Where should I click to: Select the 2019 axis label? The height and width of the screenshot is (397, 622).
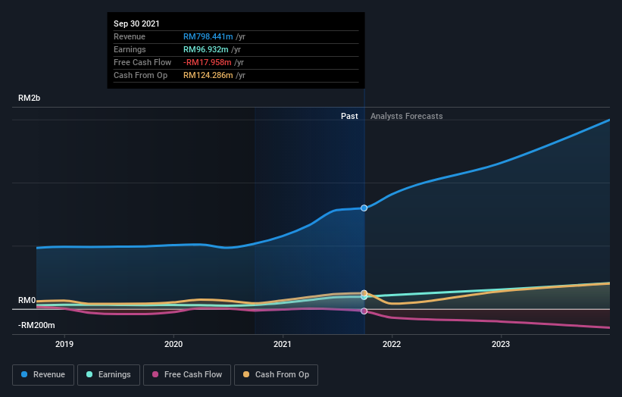64,344
